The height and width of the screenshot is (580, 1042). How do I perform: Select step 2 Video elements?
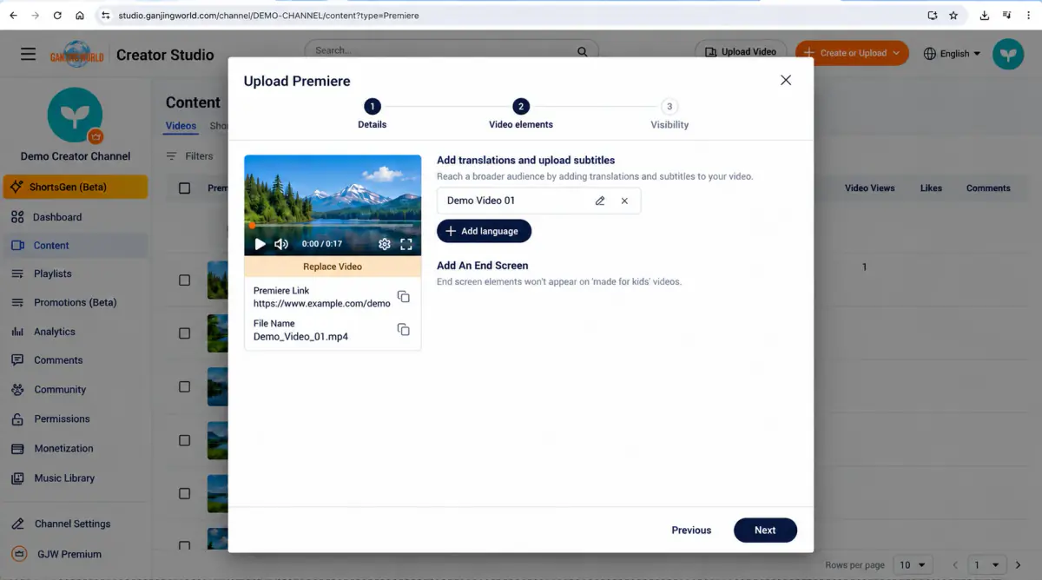521,114
